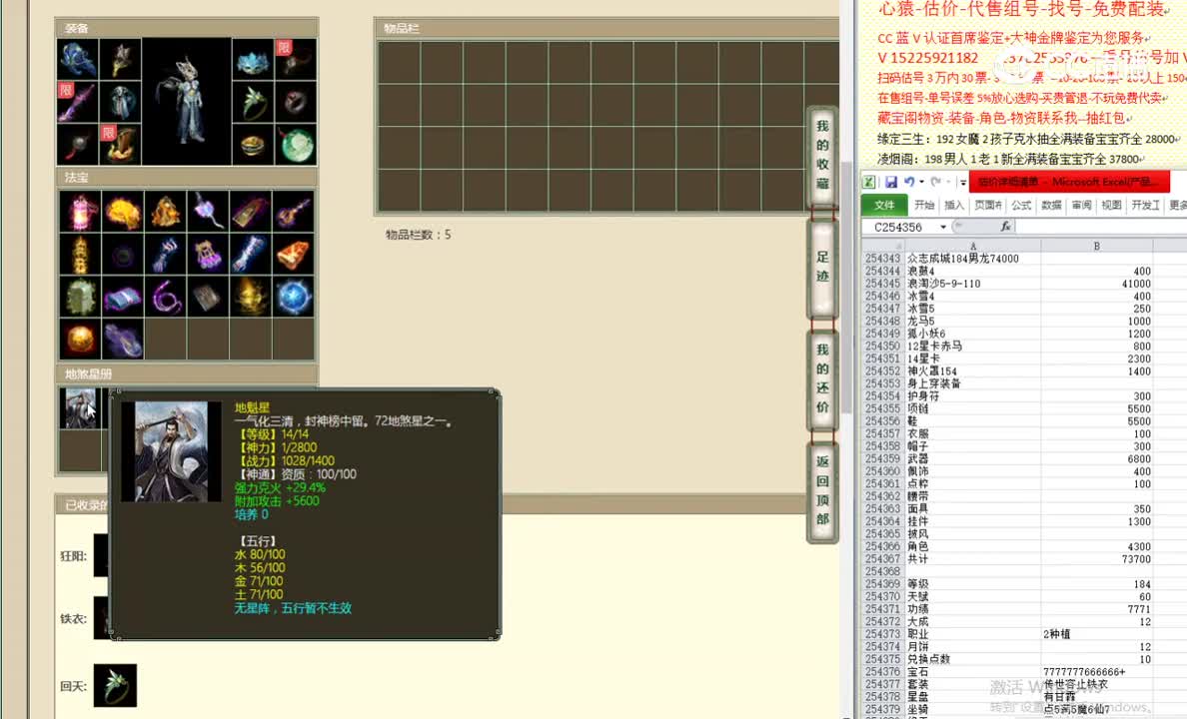Image resolution: width=1187 pixels, height=719 pixels.
Task: Click the fx insert function icon
Action: point(1005,227)
